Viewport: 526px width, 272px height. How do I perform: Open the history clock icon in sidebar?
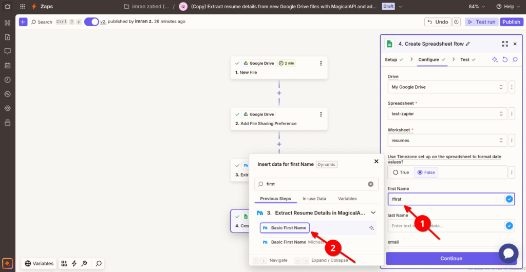7,80
